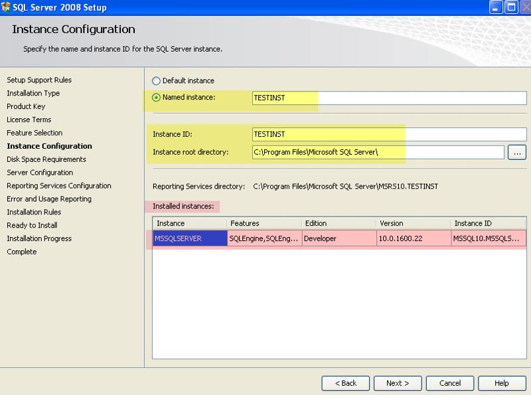
Task: Click the Reporting Services directory path text
Action: [345, 187]
